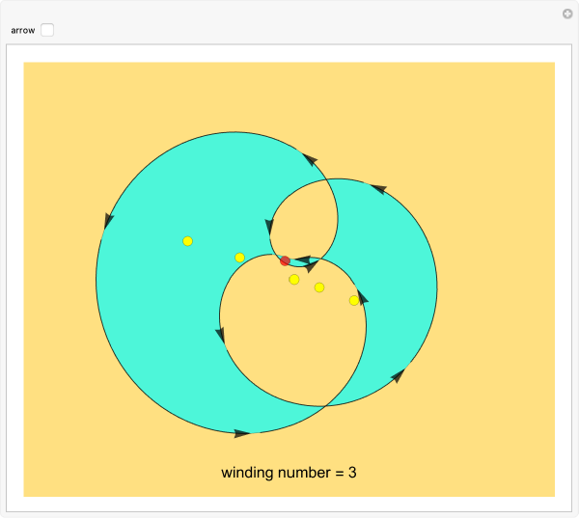
Task: Click the 'arrow' label text
Action: tap(23, 30)
